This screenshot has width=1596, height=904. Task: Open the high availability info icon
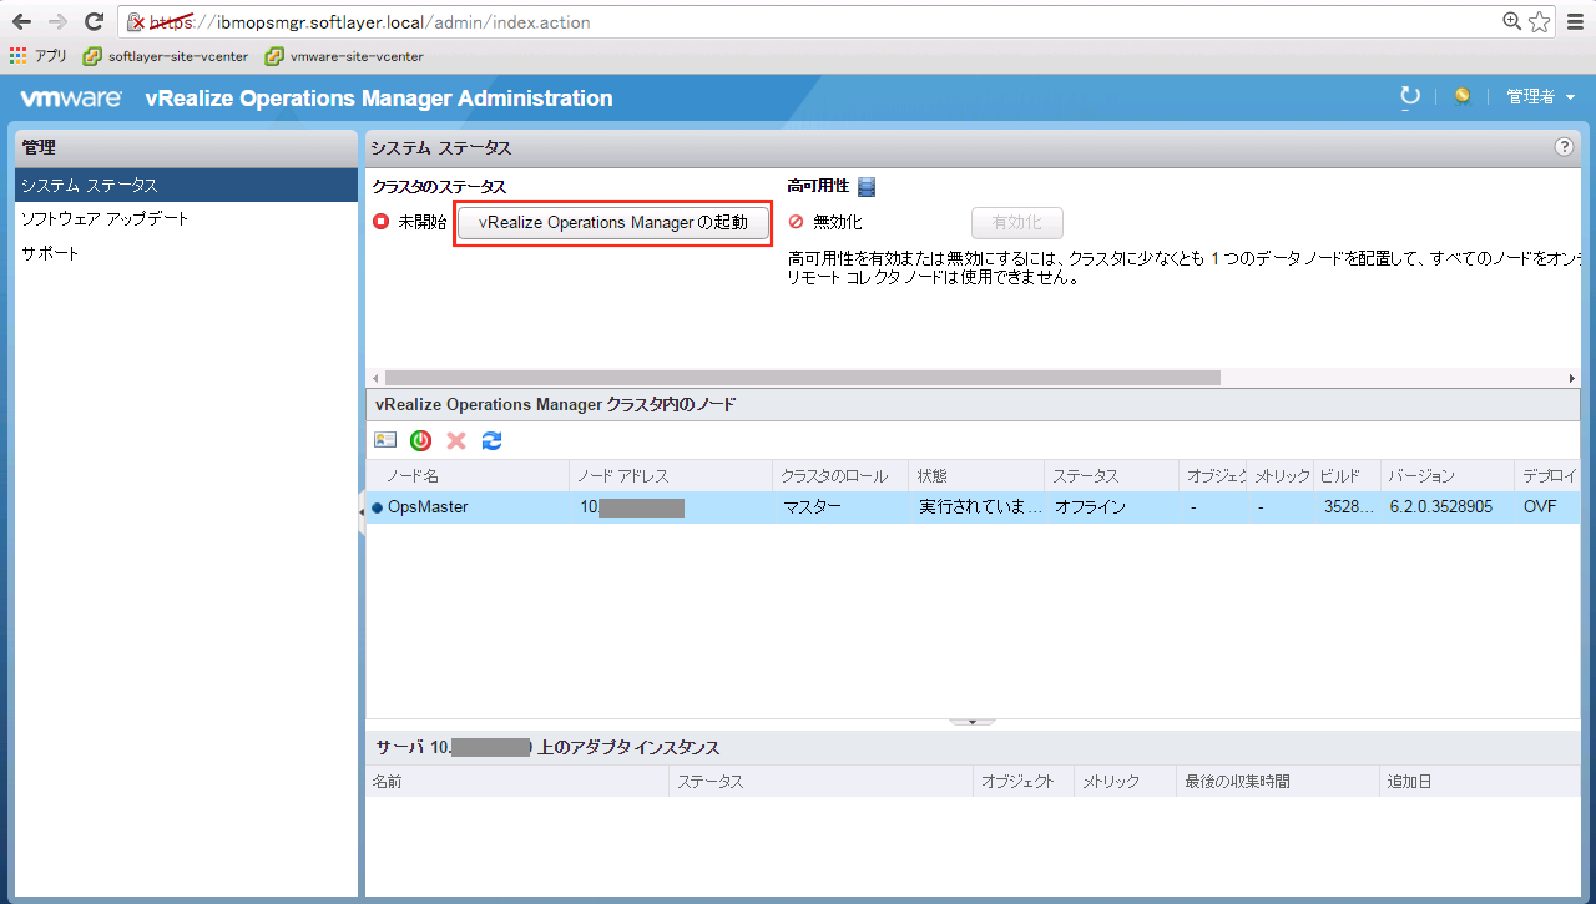867,186
